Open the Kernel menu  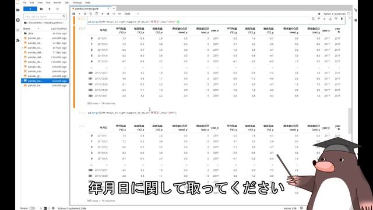tap(57, 2)
